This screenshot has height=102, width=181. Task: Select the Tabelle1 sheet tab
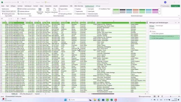37,94
